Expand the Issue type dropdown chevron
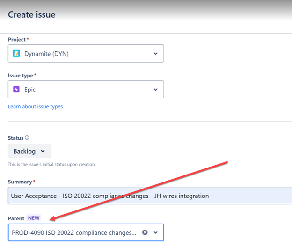 156,89
